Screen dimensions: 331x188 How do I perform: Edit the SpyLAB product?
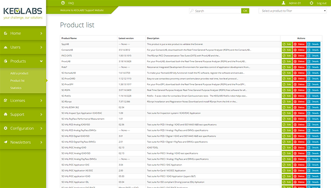pos(287,44)
